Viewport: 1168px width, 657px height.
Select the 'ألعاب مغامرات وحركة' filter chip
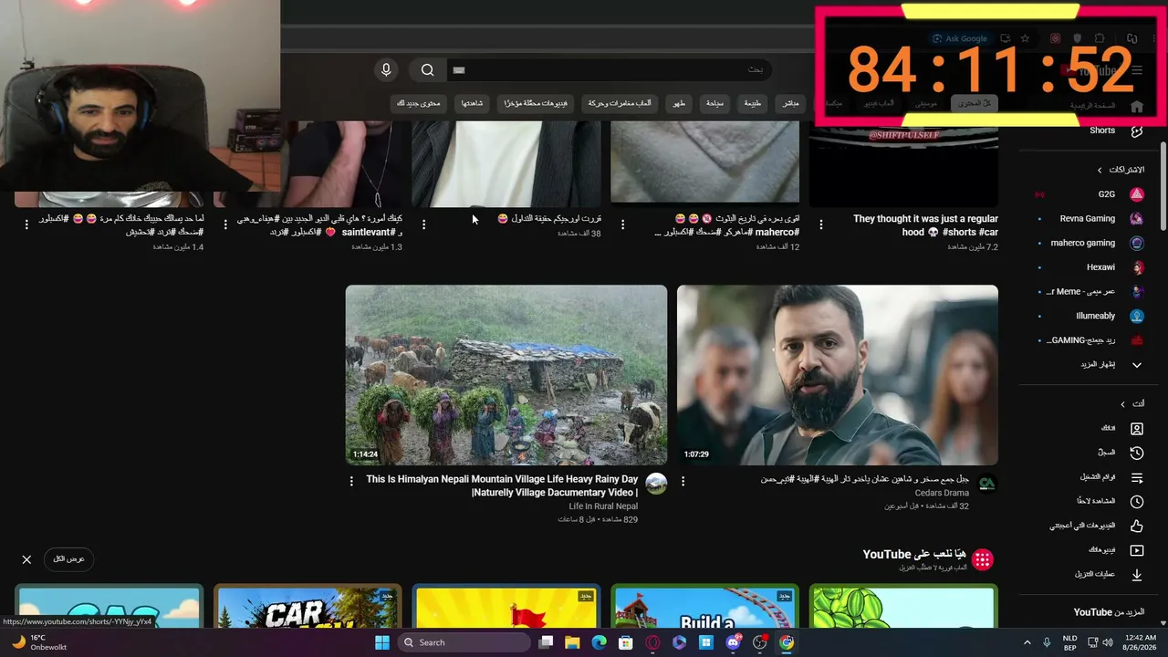click(x=620, y=103)
